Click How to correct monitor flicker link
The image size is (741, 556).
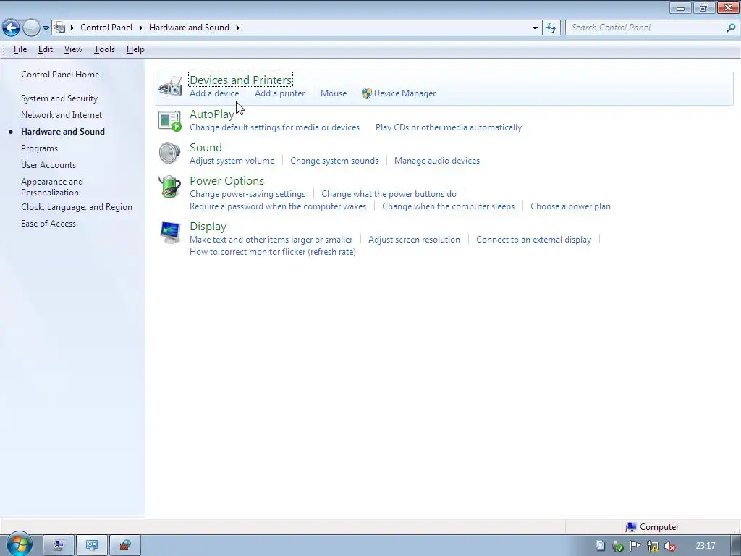[273, 252]
